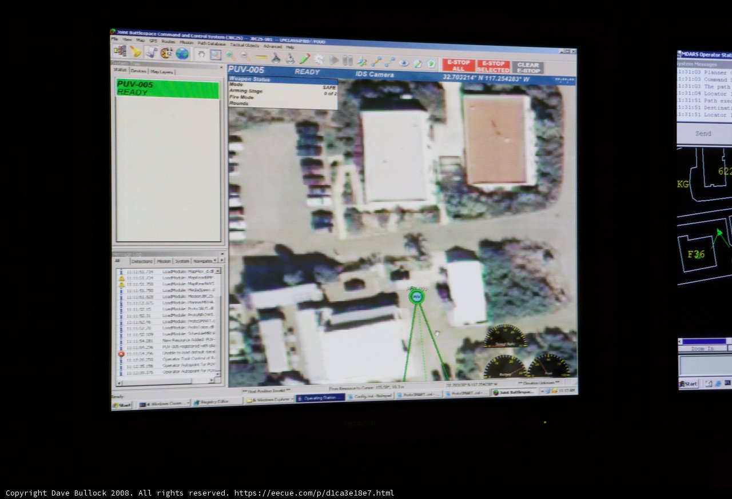This screenshot has height=499, width=732.
Task: Click the play mission button
Action: click(333, 60)
